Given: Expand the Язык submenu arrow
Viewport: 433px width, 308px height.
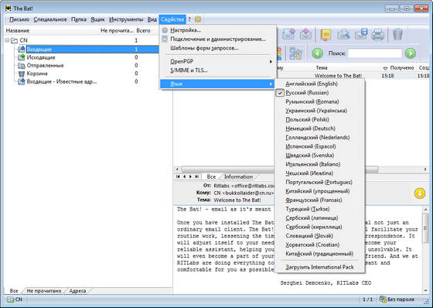Looking at the screenshot, I should tap(271, 84).
